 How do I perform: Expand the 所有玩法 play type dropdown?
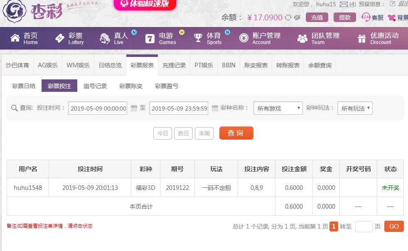[x=355, y=108]
